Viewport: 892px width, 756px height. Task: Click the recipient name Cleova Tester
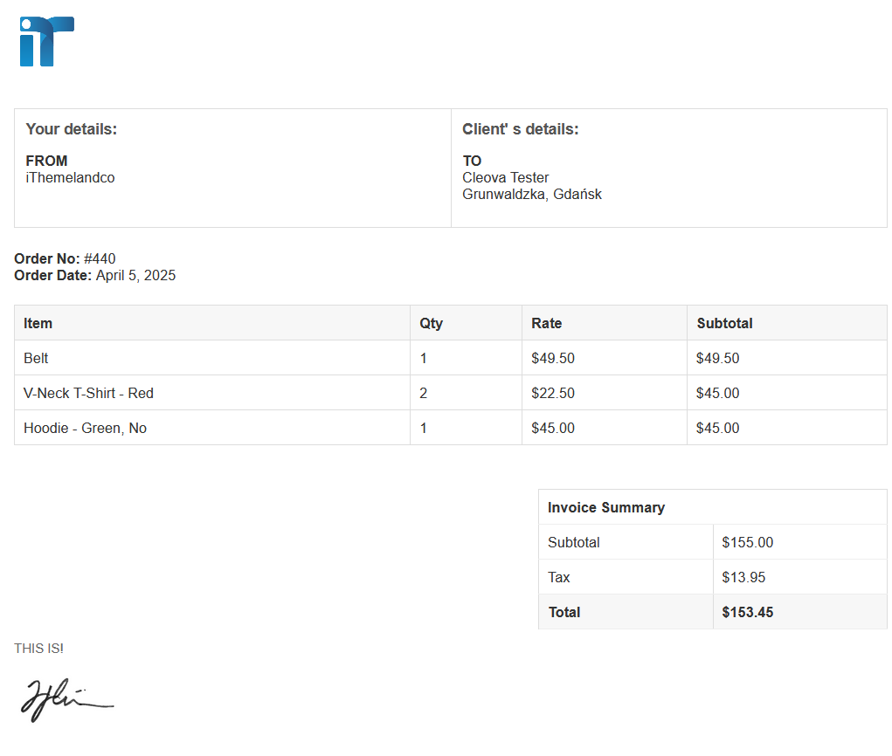pyautogui.click(x=505, y=177)
